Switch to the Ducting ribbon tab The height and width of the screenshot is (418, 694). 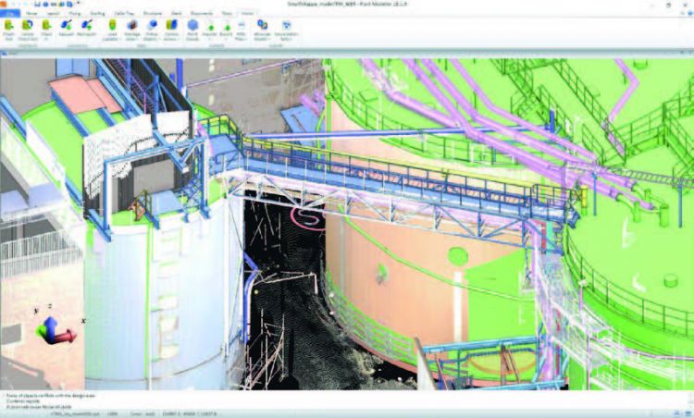pyautogui.click(x=97, y=13)
